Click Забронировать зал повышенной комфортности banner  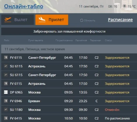(69, 31)
